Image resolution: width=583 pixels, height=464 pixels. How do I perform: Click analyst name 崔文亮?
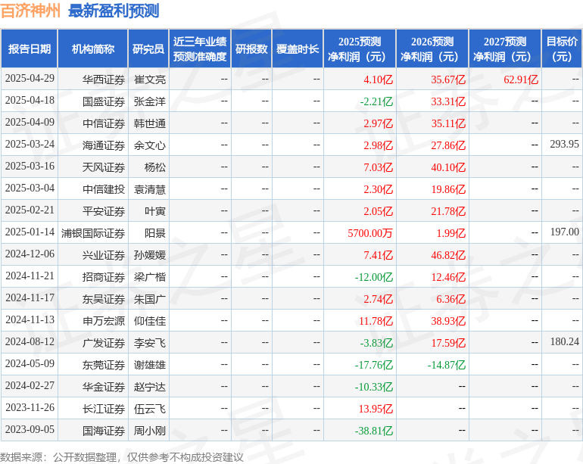pyautogui.click(x=150, y=79)
